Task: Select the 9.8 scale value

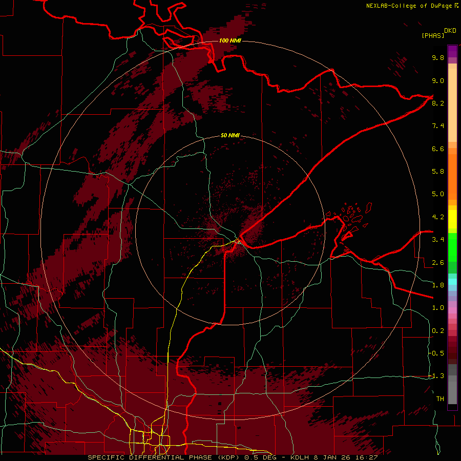Action: click(x=438, y=57)
